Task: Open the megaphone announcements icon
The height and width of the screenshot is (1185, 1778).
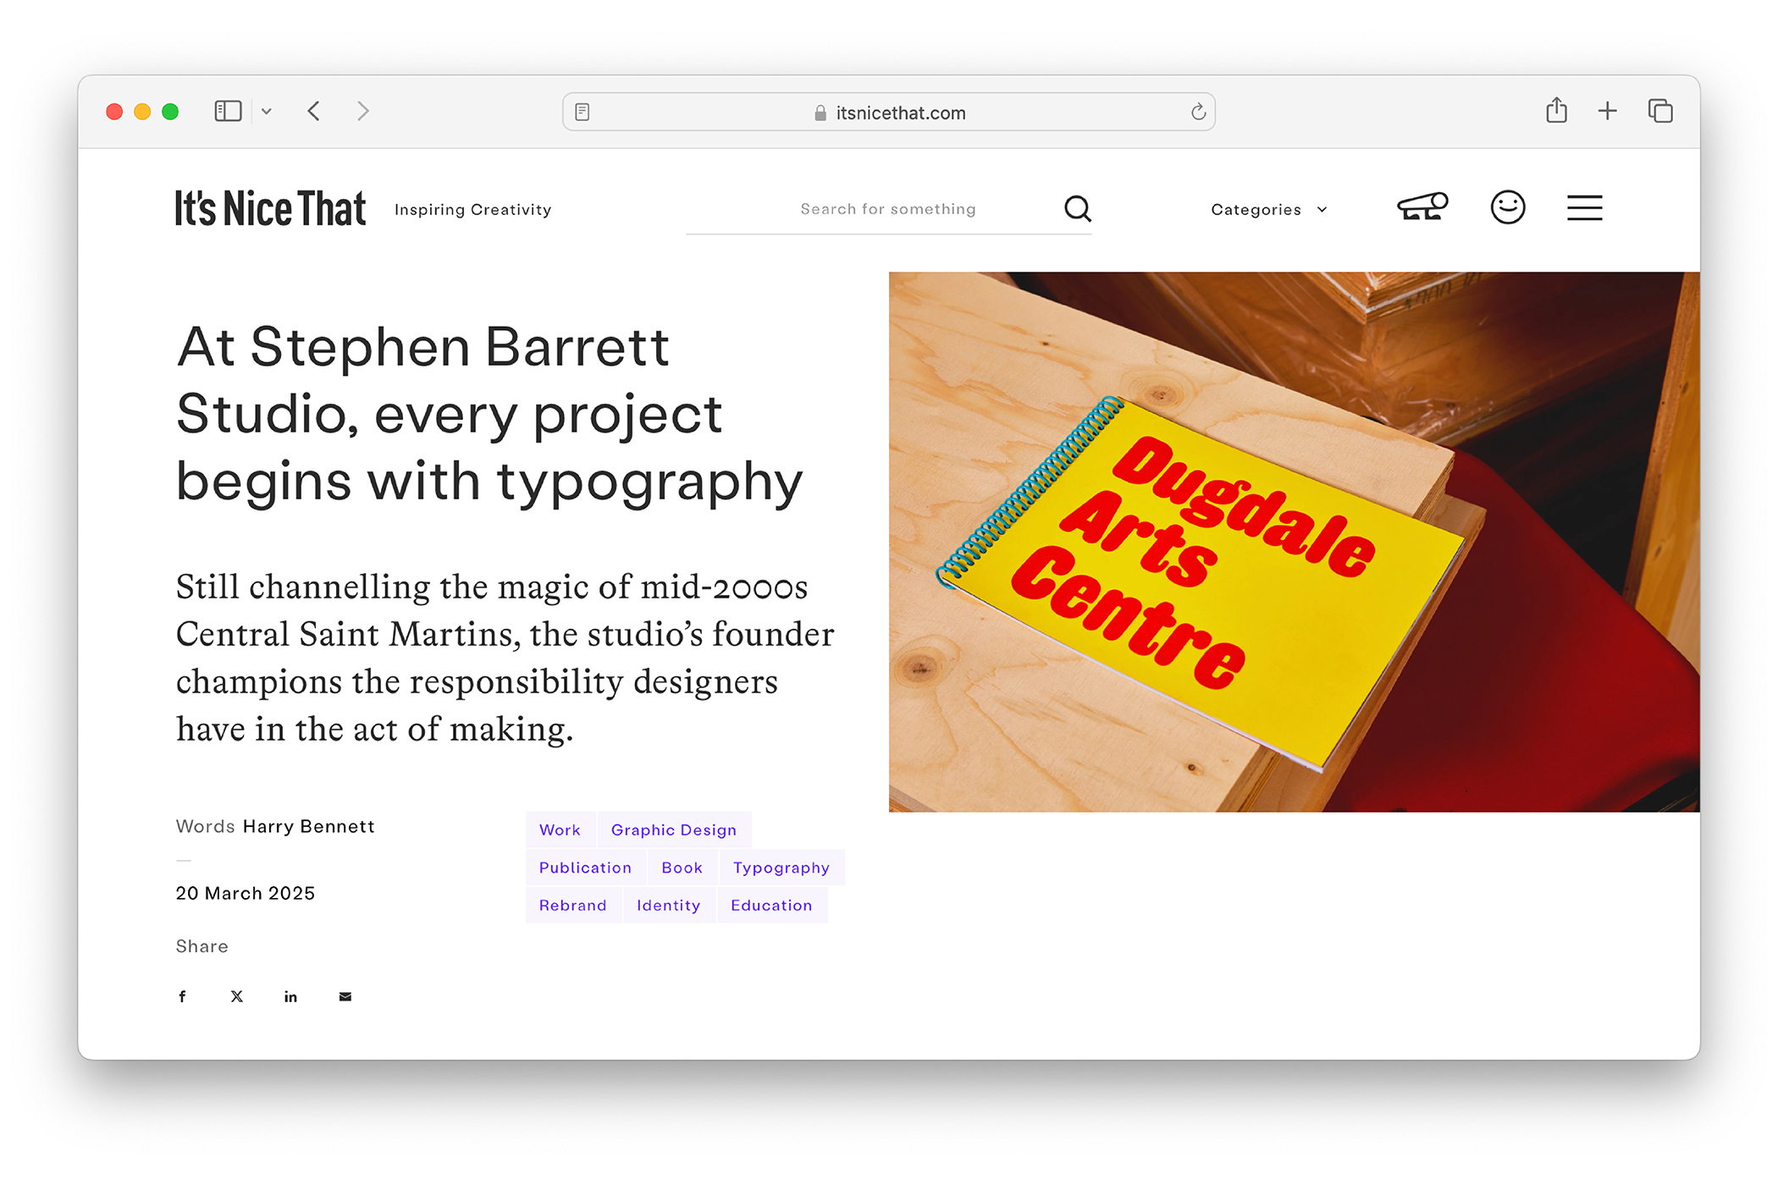Action: [x=1422, y=207]
